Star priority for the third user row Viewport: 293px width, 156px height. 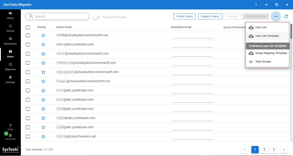pyautogui.click(x=43, y=54)
